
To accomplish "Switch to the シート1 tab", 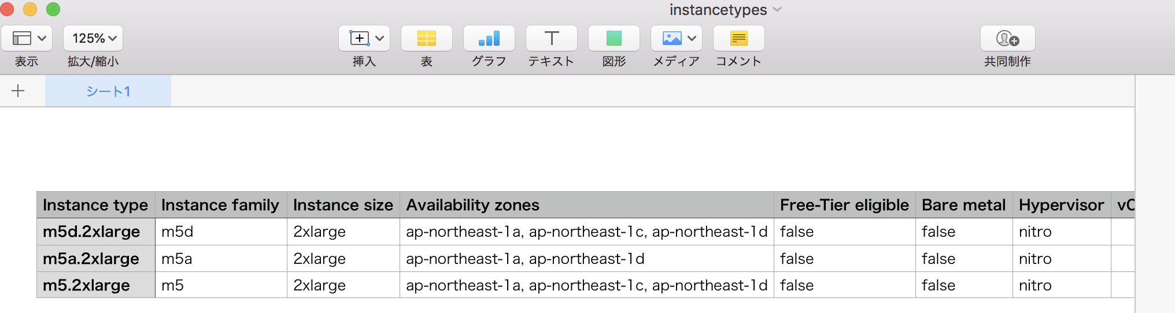I will (108, 91).
